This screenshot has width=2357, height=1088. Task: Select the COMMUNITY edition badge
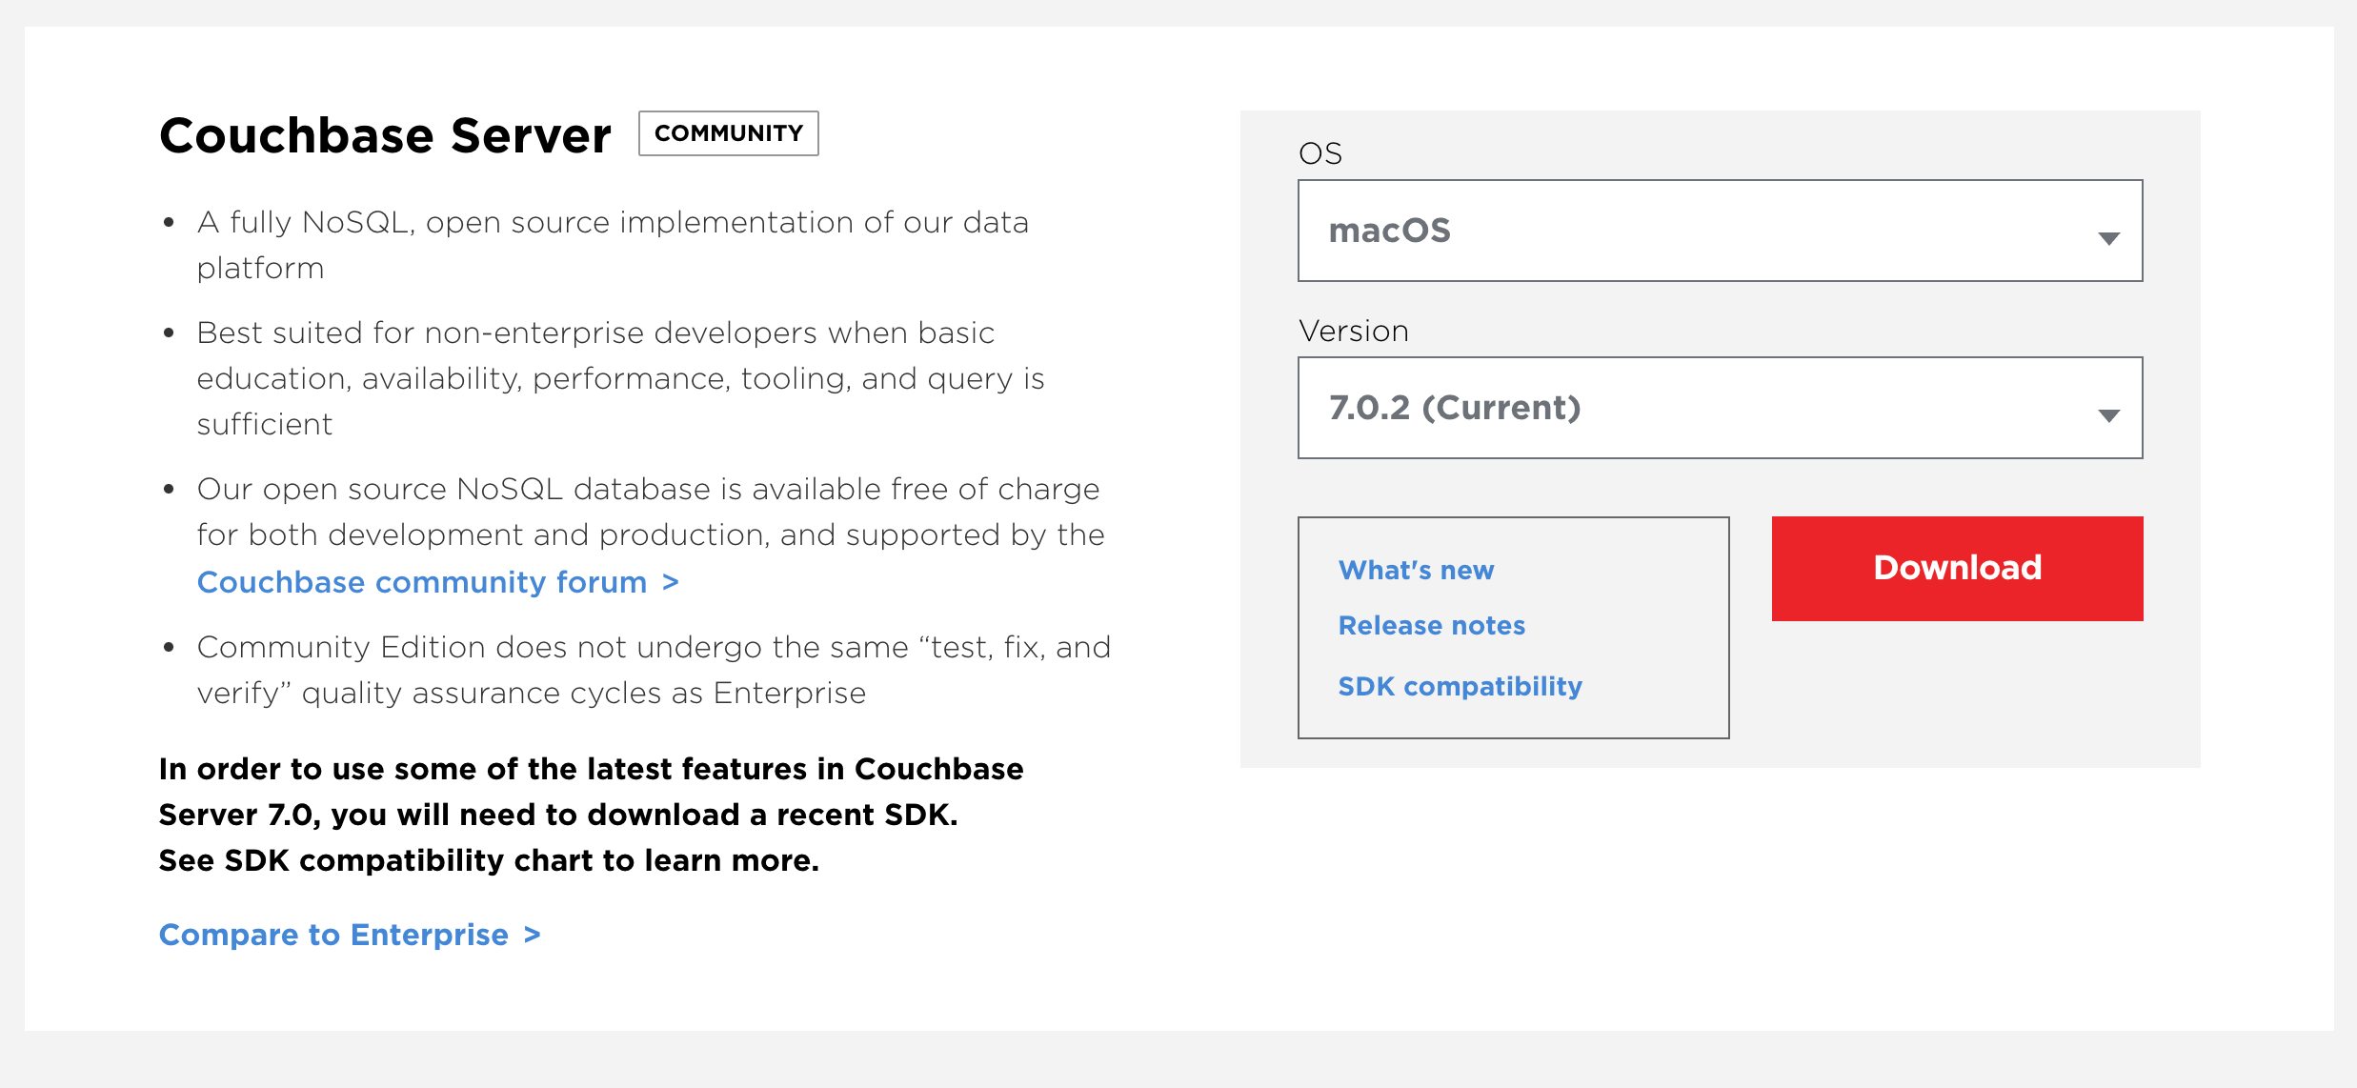point(727,132)
